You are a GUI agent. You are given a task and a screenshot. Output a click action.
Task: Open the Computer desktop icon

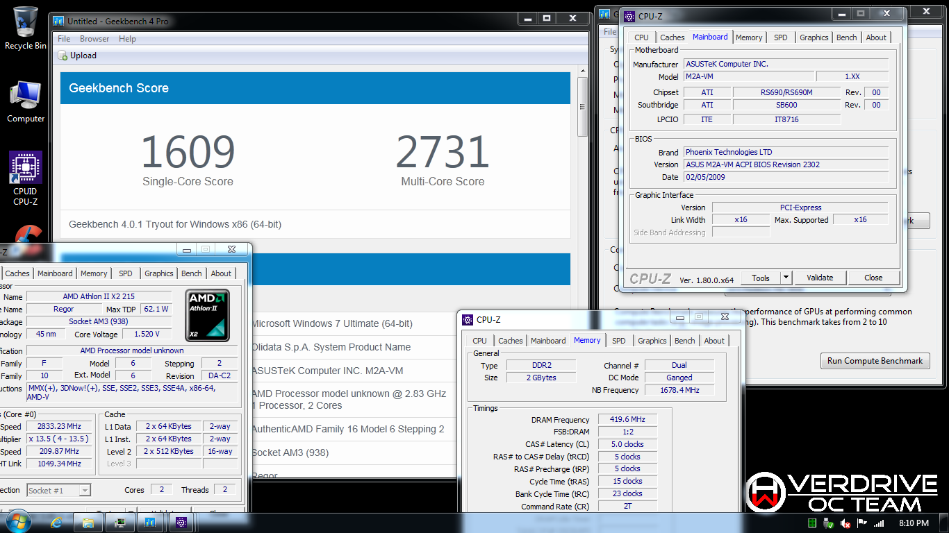(x=26, y=101)
